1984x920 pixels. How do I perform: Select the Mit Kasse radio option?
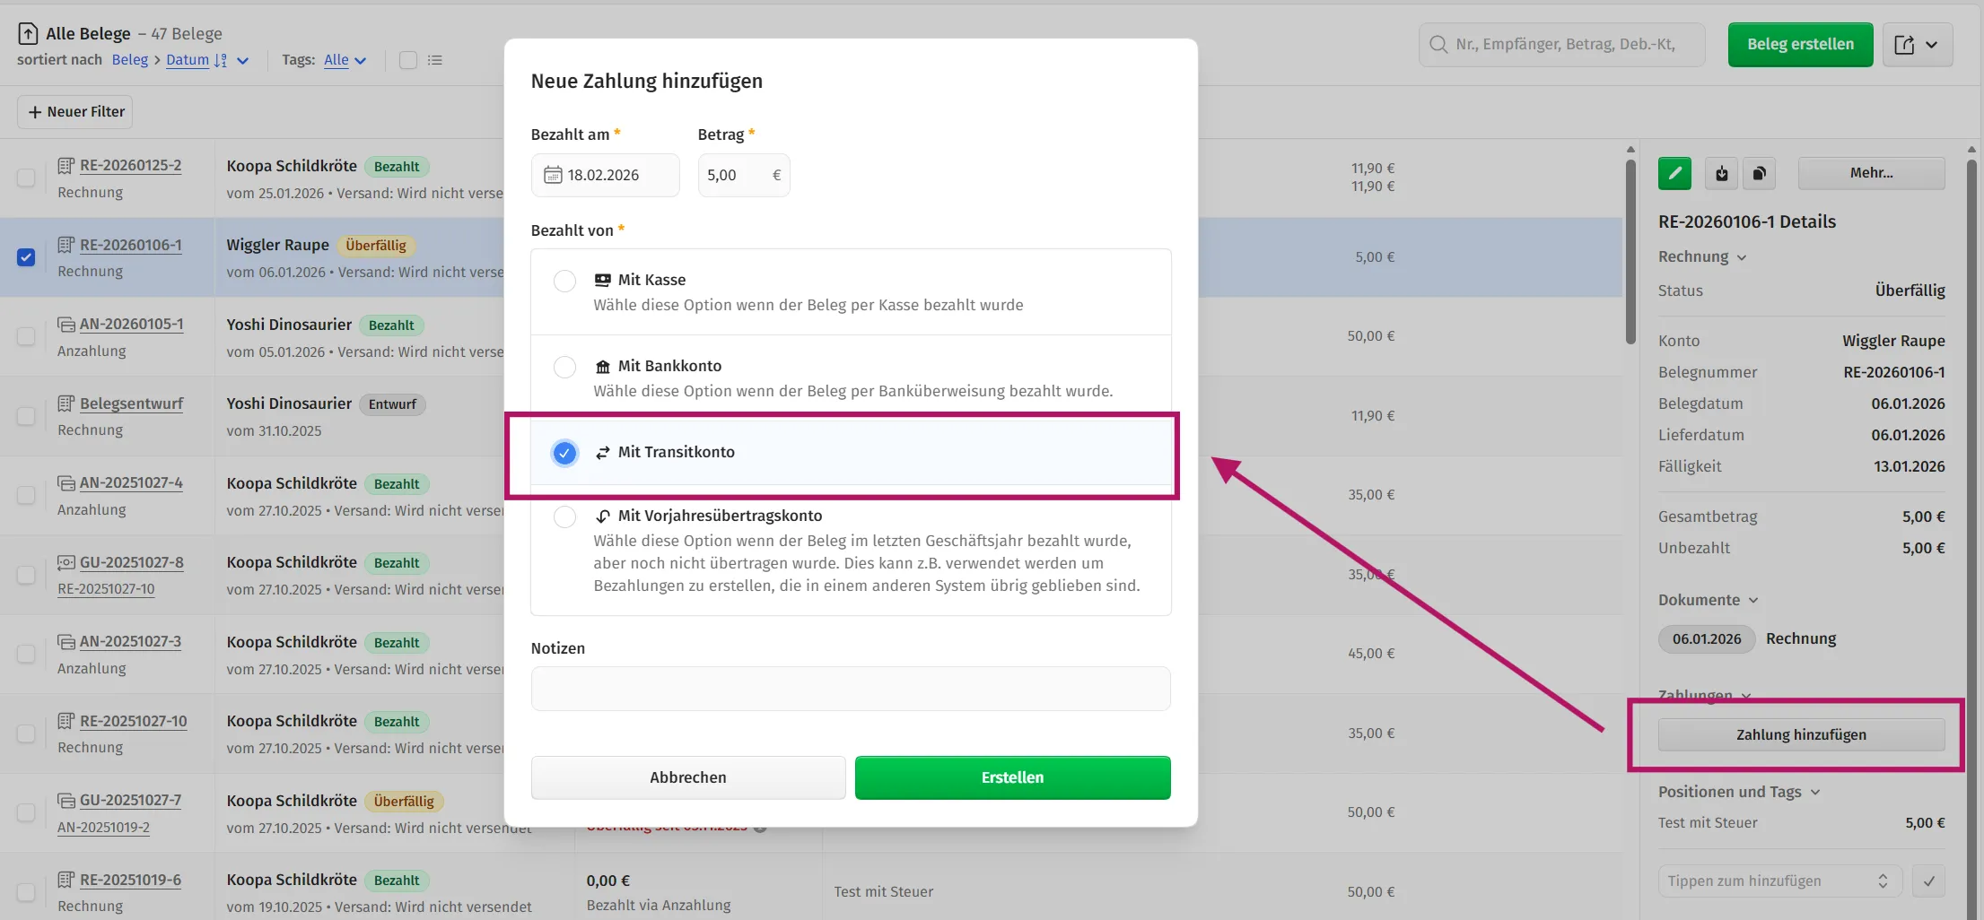[564, 281]
